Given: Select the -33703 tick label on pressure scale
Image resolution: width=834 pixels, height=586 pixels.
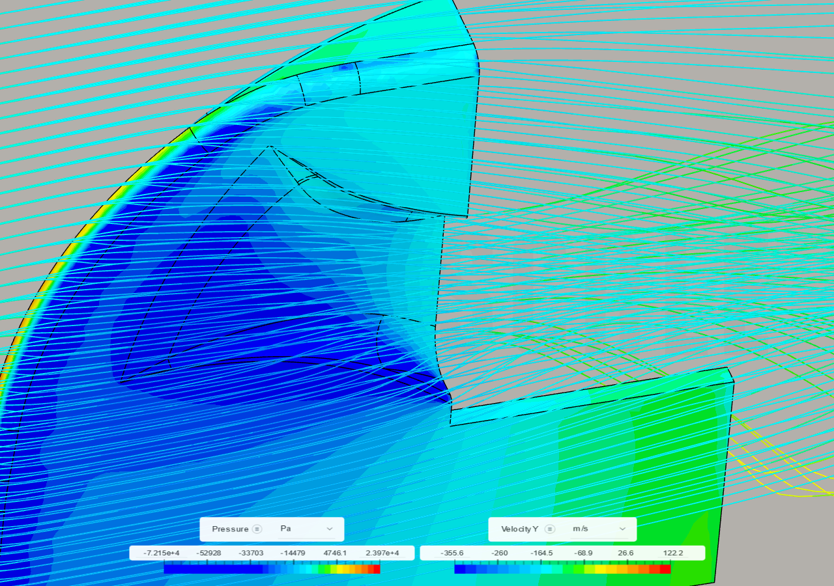Looking at the screenshot, I should click(250, 553).
